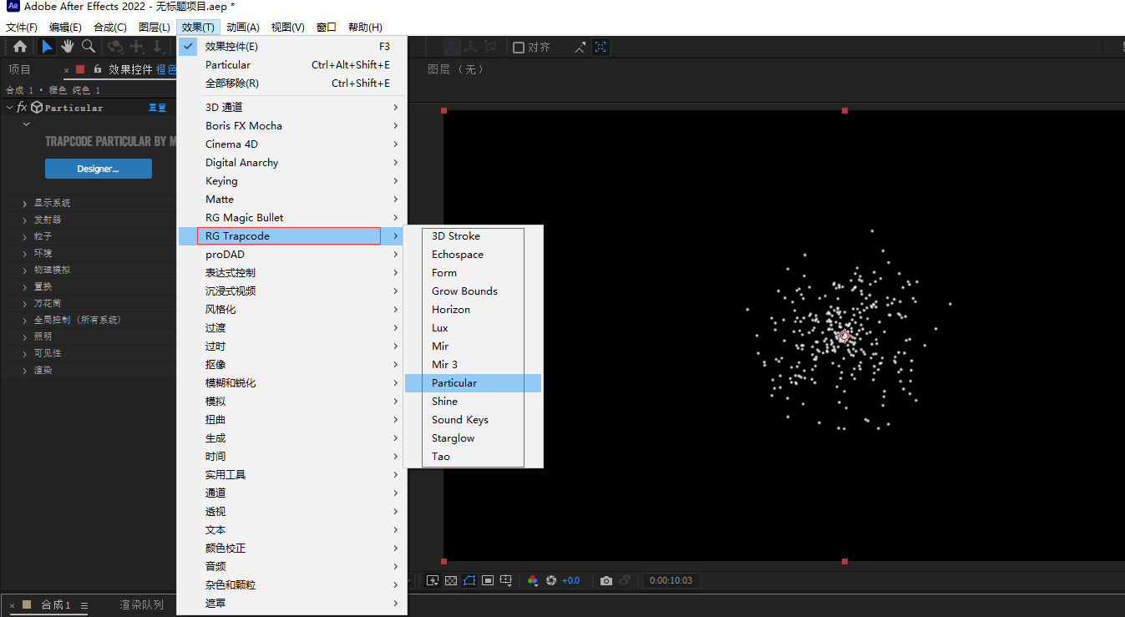The width and height of the screenshot is (1125, 617).
Task: Expand the 物理模拟 group
Action: tap(25, 270)
